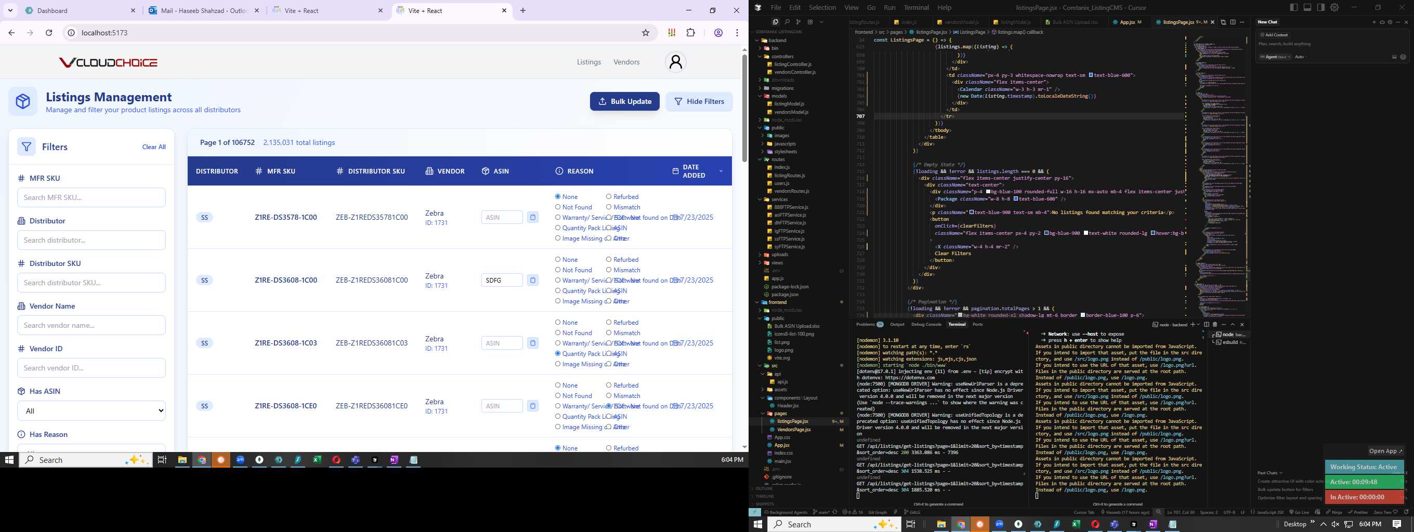Image resolution: width=1414 pixels, height=532 pixels.
Task: Expand the OUTLINE section
Action: click(764, 489)
